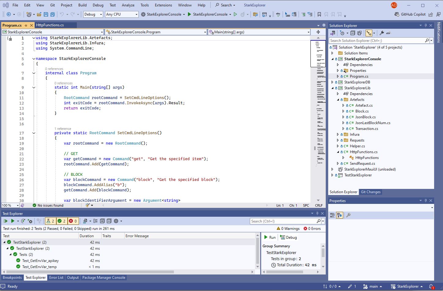Screen dimensions: 443x291
Task: Switch to the Error List tab
Action: click(56, 278)
